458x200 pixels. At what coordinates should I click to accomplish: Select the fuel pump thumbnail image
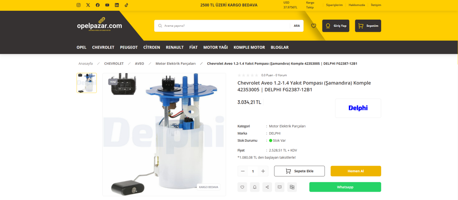click(x=87, y=83)
